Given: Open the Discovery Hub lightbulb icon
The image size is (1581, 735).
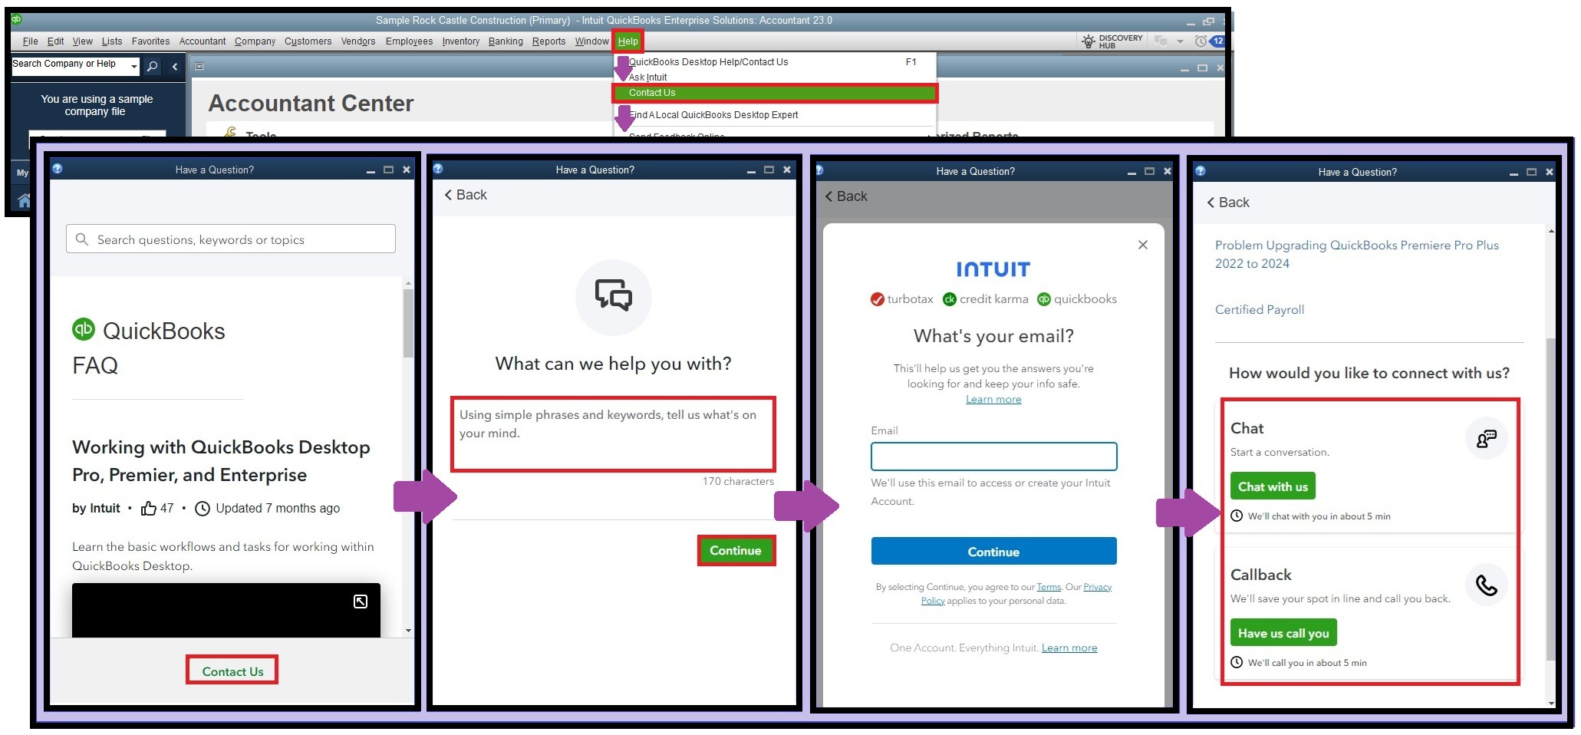Looking at the screenshot, I should (1088, 41).
